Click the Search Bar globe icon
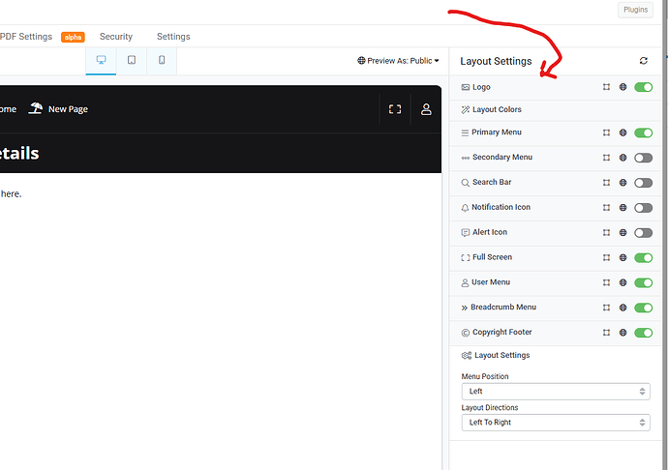This screenshot has width=668, height=470. point(622,183)
